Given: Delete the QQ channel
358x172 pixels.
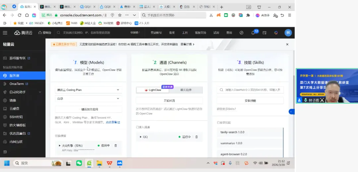Looking at the screenshot, I should pyautogui.click(x=197, y=137).
